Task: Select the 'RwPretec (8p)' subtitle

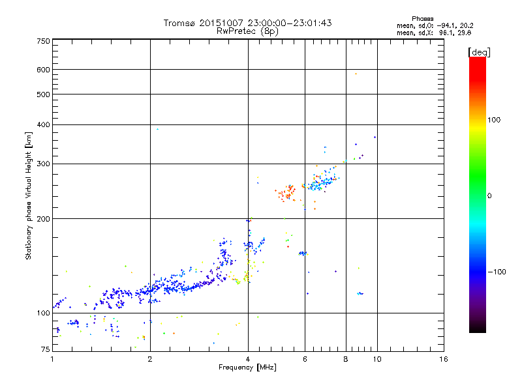Action: point(247,31)
